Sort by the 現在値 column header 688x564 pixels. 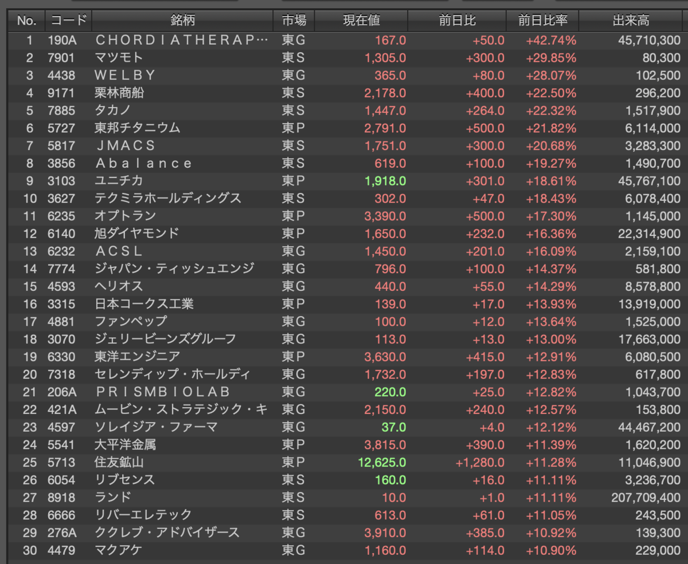361,21
